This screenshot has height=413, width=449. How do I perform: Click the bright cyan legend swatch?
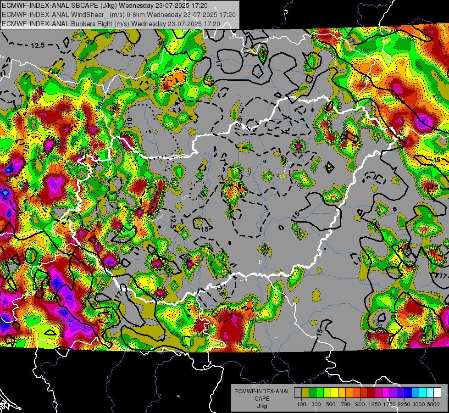tap(423, 393)
